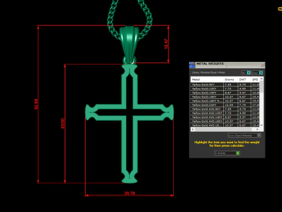
Task: Click the 52.94 height dimension label
Action: pyautogui.click(x=36, y=104)
